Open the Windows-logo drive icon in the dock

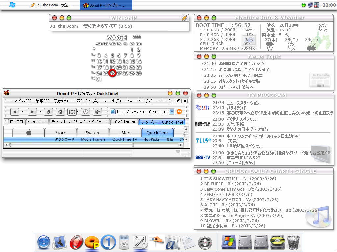pos(229,242)
